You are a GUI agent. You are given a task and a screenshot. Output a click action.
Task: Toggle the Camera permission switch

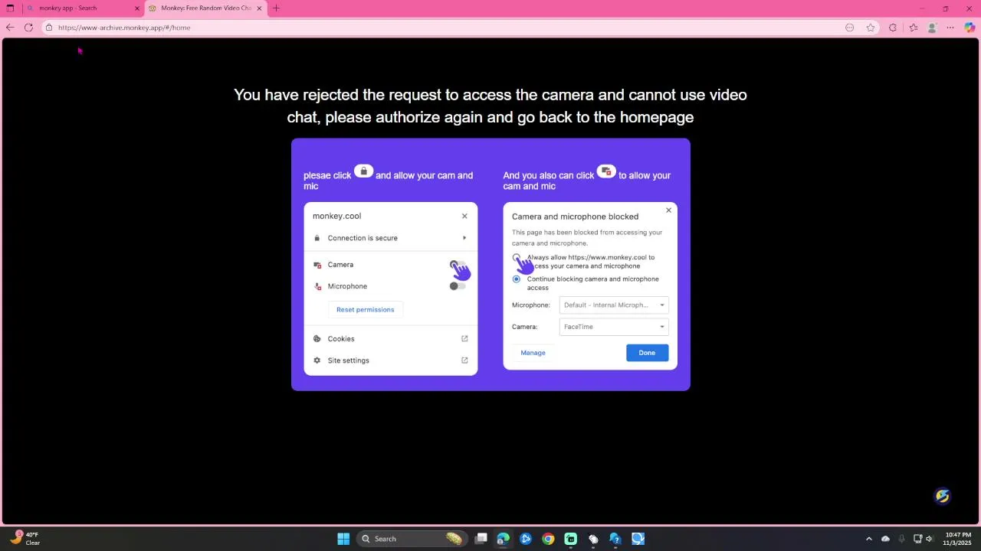click(x=458, y=265)
